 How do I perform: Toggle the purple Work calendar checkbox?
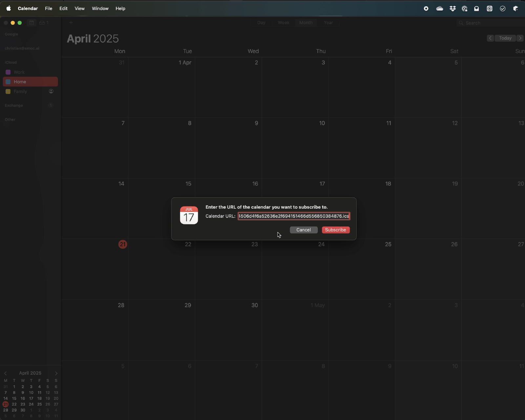click(x=8, y=72)
